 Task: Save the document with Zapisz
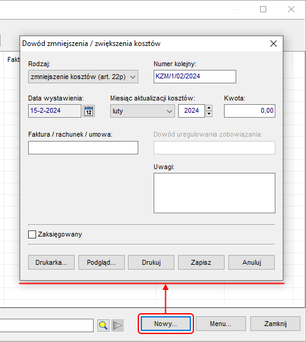tap(201, 262)
